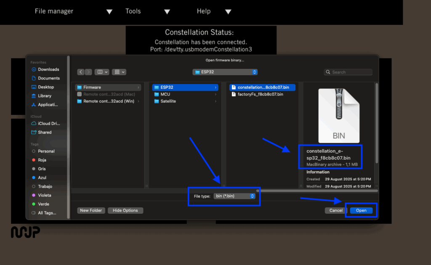
Task: Choose the red Roja tag
Action: coord(42,160)
